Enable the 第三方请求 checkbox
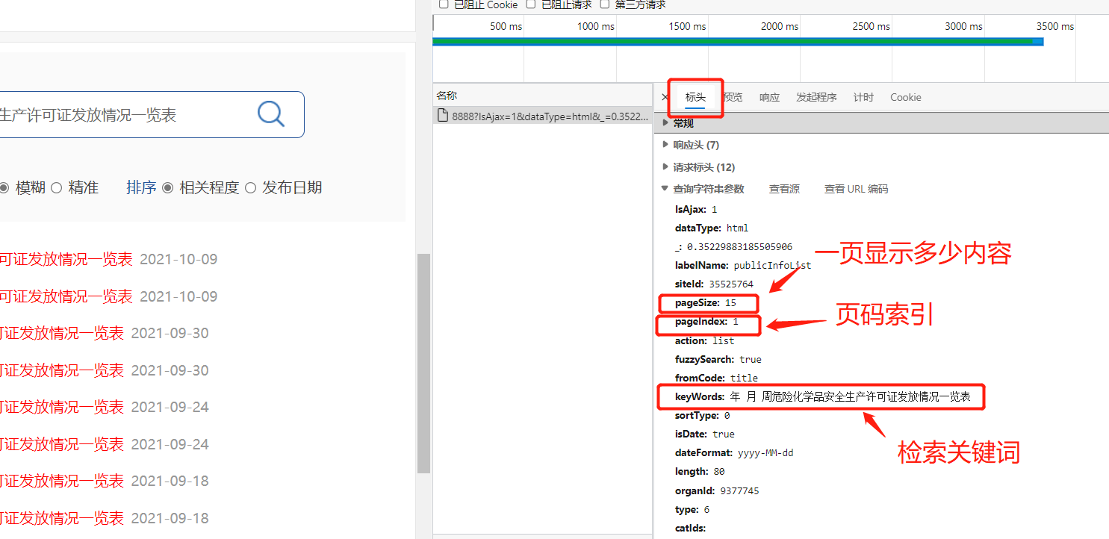The image size is (1109, 539). (x=605, y=4)
